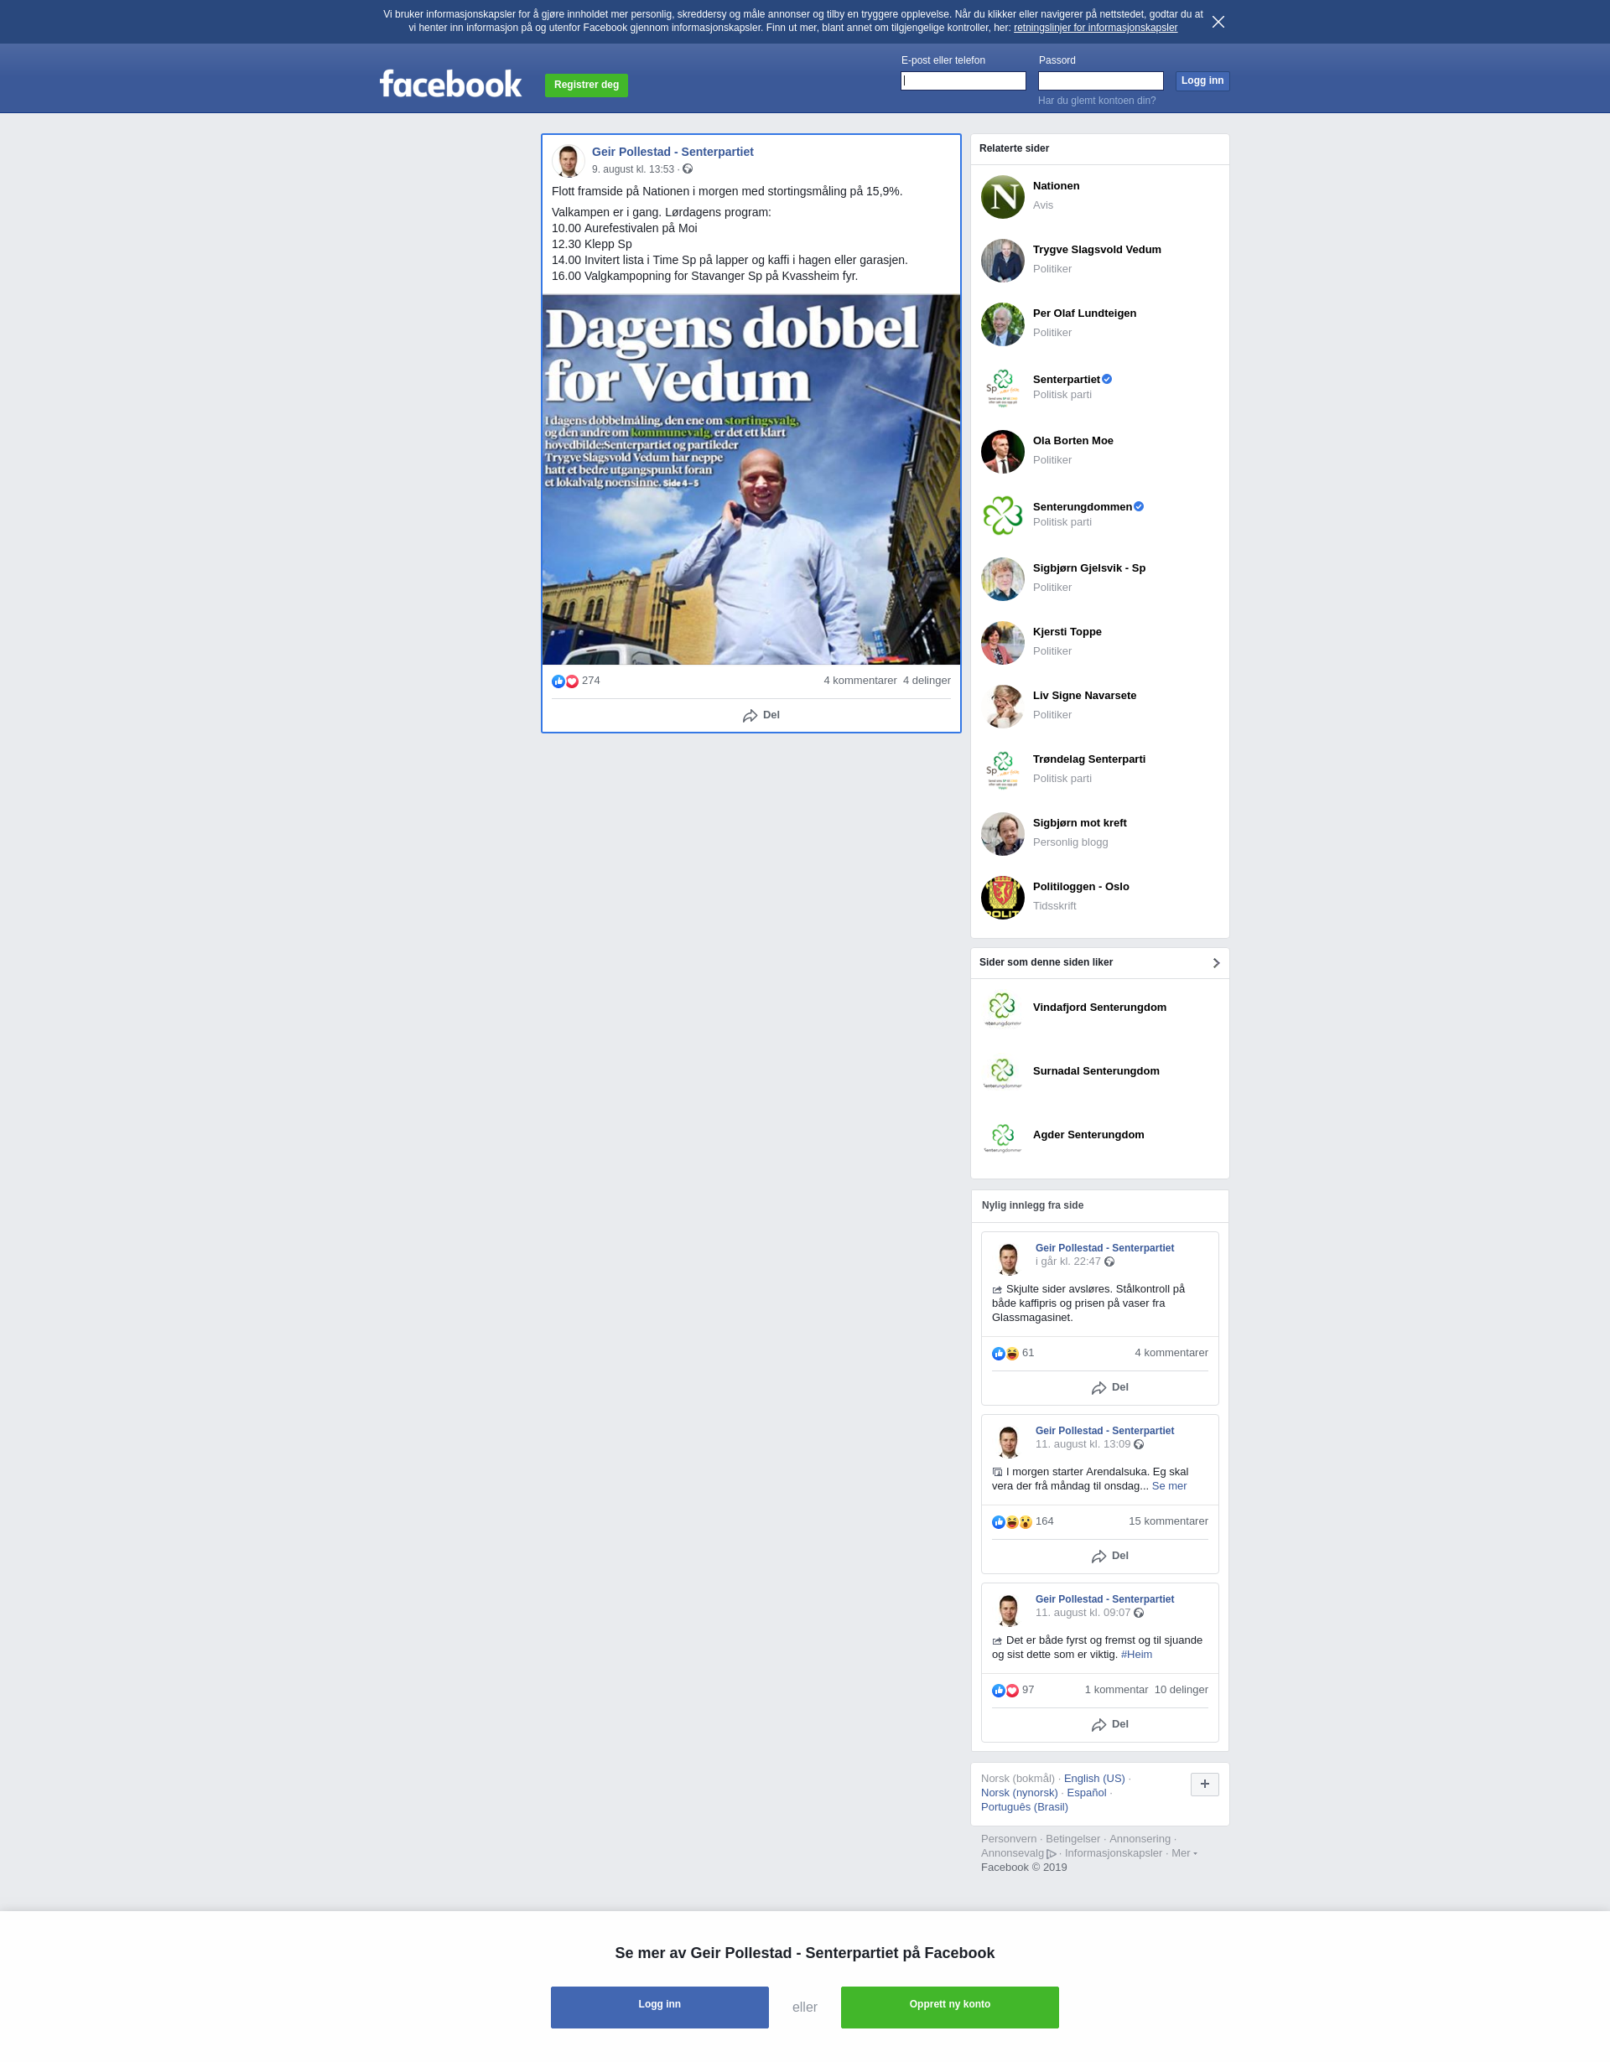
Task: Open Vindafjord Senterungdom logo
Action: [x=1003, y=1008]
